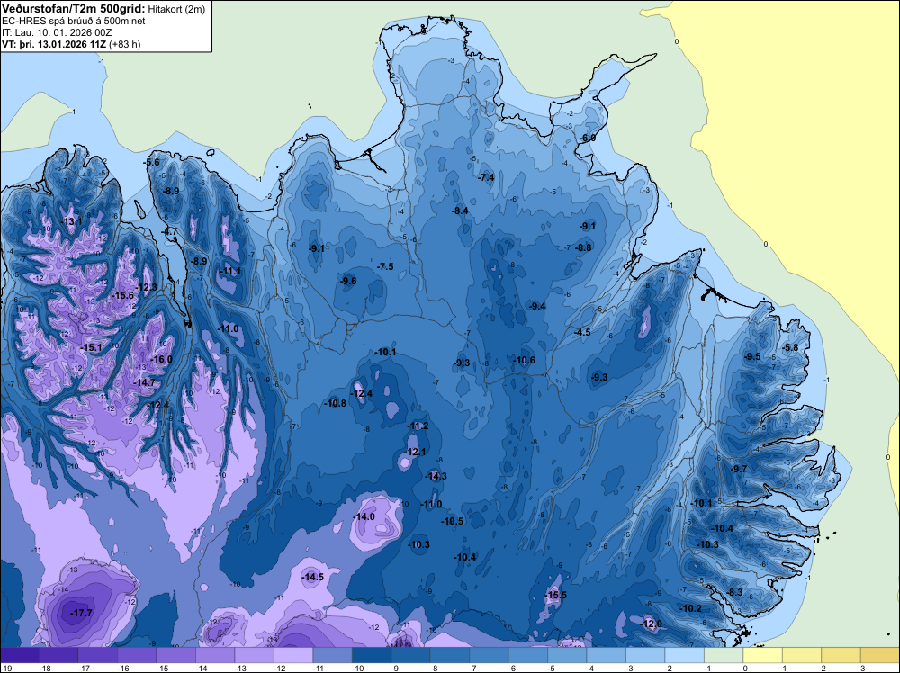Screen dimensions: 900x673
Task: Click legend swatch between -13 and -12
Action: coord(255,655)
